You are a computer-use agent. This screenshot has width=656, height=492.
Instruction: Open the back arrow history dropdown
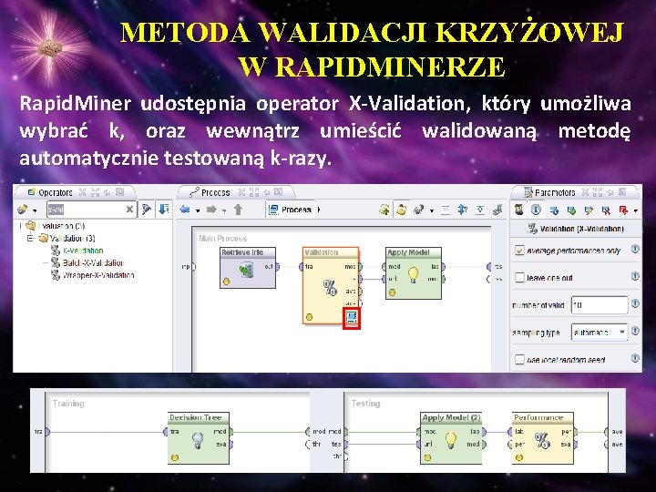click(x=198, y=210)
